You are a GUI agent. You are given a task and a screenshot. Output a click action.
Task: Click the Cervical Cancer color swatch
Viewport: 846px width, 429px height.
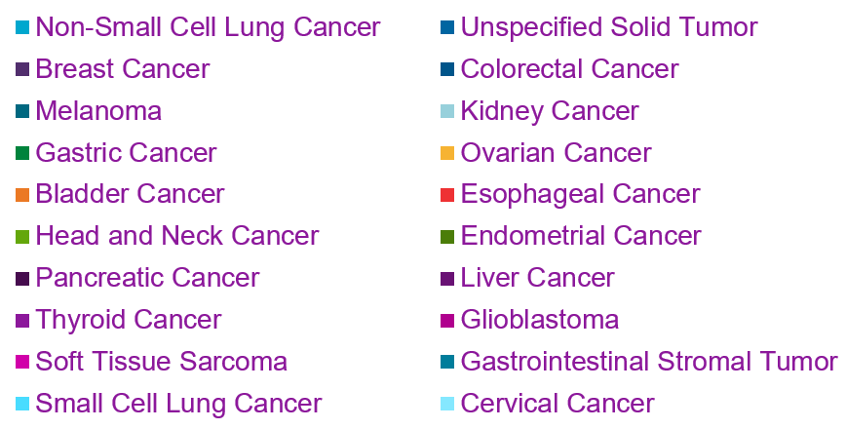447,404
